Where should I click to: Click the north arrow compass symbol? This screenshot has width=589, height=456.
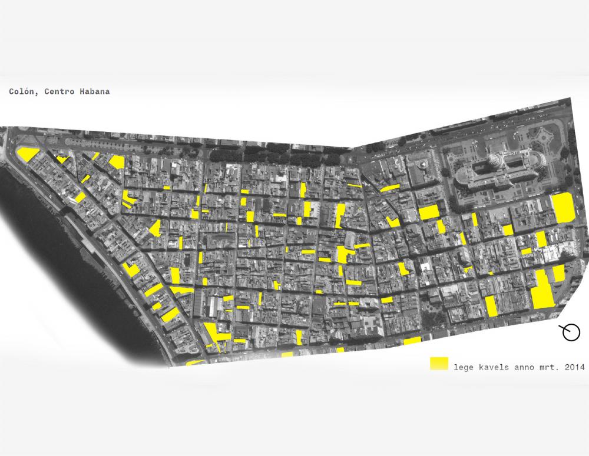point(570,332)
